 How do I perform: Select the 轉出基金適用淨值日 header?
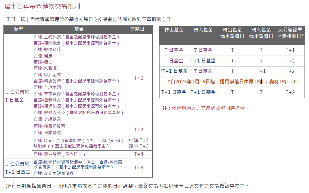tap(232, 33)
